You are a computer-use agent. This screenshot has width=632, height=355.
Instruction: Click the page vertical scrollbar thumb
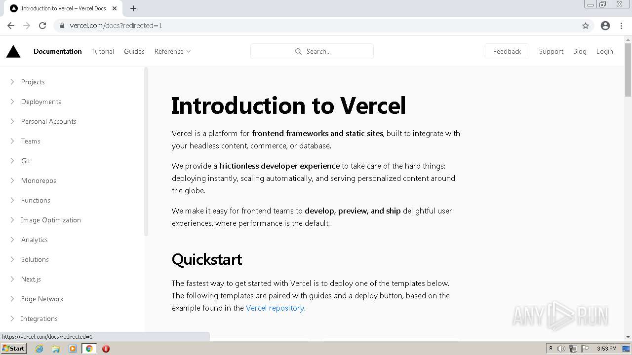pos(628,70)
